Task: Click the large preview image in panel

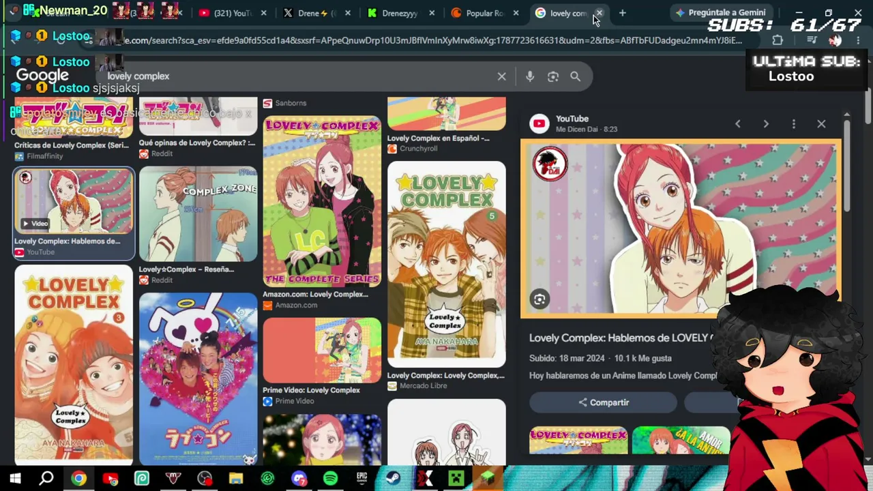Action: [681, 229]
